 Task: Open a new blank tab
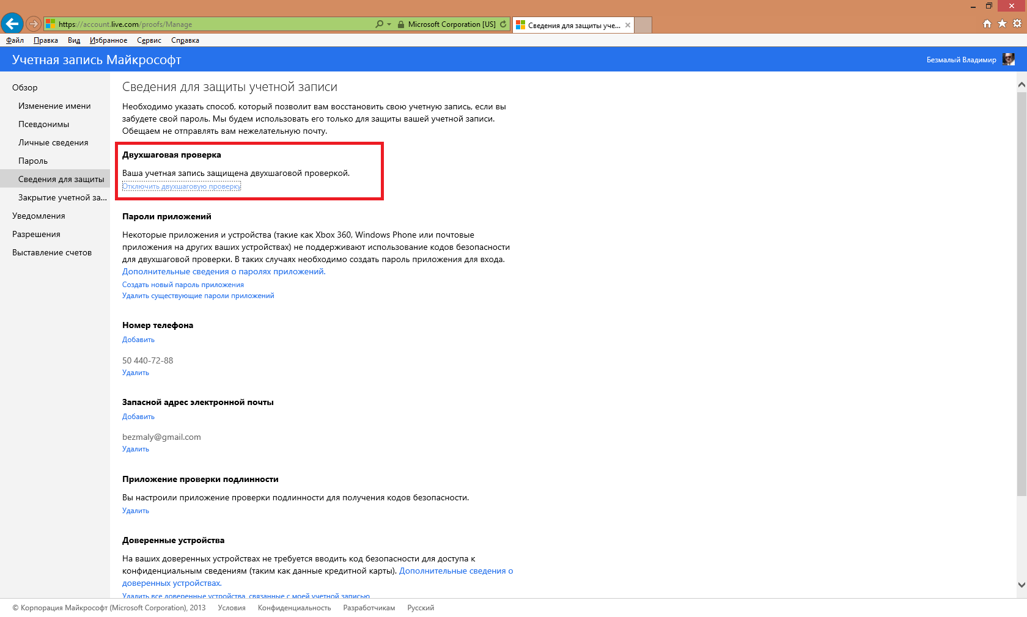pos(643,25)
